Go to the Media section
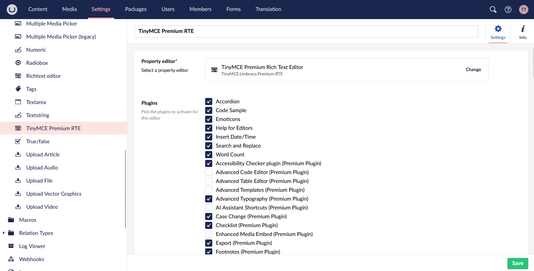The image size is (534, 271). pyautogui.click(x=69, y=9)
